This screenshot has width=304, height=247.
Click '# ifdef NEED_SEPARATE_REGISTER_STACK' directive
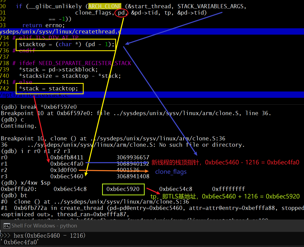point(72,63)
